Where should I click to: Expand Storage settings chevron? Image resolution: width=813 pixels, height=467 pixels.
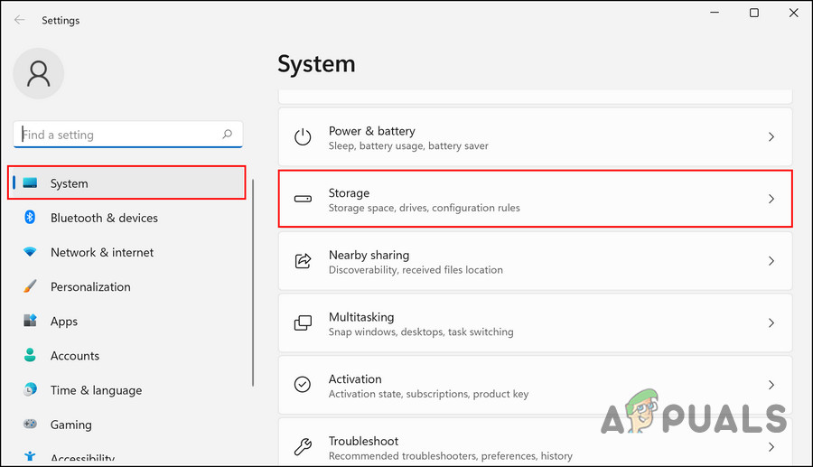coord(771,199)
